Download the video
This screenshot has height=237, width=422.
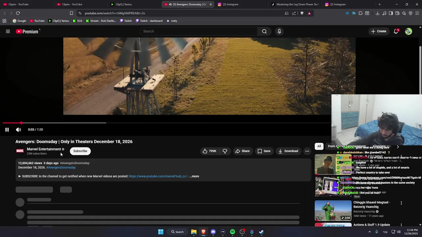288,151
